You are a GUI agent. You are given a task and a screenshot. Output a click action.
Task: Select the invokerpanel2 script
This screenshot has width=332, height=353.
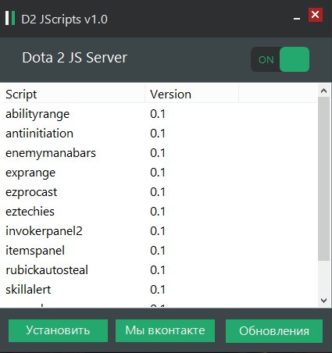point(44,231)
